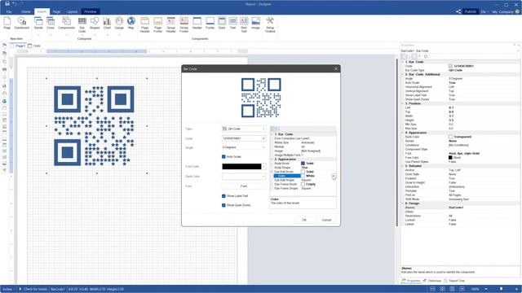Viewport: 522px width, 293px height.
Task: Insert a Data band
Action: [222, 24]
